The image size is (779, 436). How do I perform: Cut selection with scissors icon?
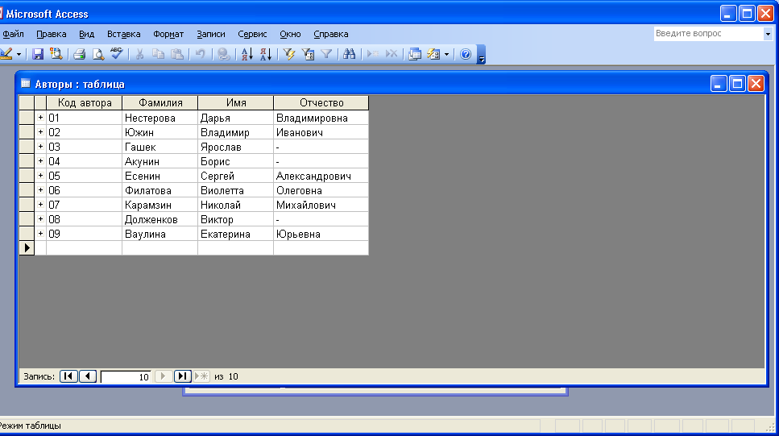click(x=139, y=54)
